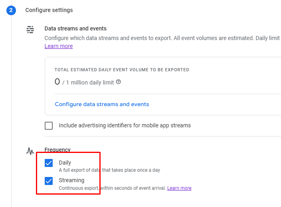This screenshot has height=207, width=281.
Task: Click the help icon beside daily limit
Action: pos(118,82)
